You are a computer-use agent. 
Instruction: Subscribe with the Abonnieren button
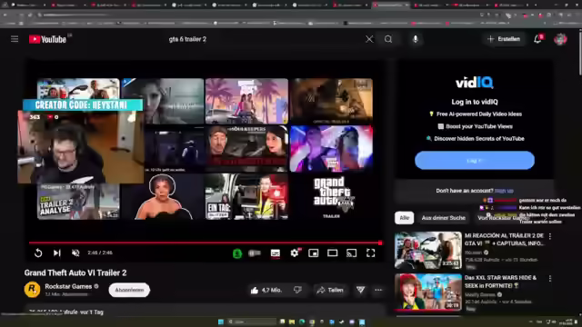(129, 290)
